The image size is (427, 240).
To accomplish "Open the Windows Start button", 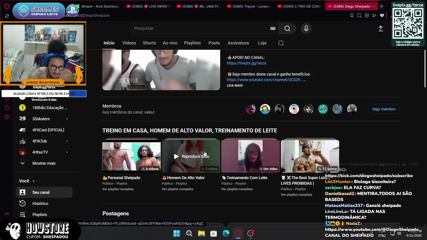I will [177, 233].
